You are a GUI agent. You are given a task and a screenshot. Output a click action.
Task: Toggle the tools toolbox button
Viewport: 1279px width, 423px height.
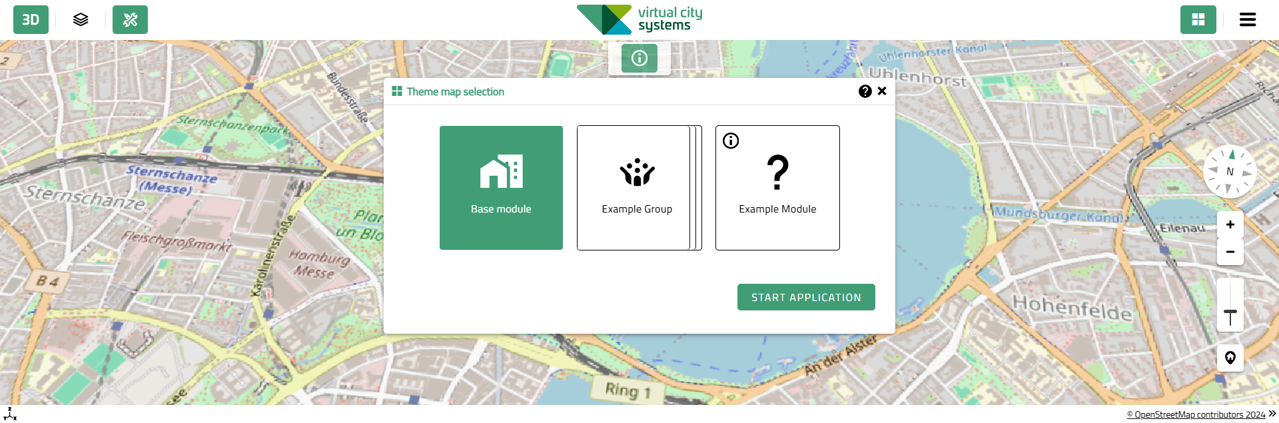click(130, 20)
